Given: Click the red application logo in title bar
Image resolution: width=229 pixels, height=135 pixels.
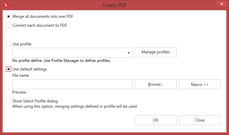Looking at the screenshot, I should (6, 5).
